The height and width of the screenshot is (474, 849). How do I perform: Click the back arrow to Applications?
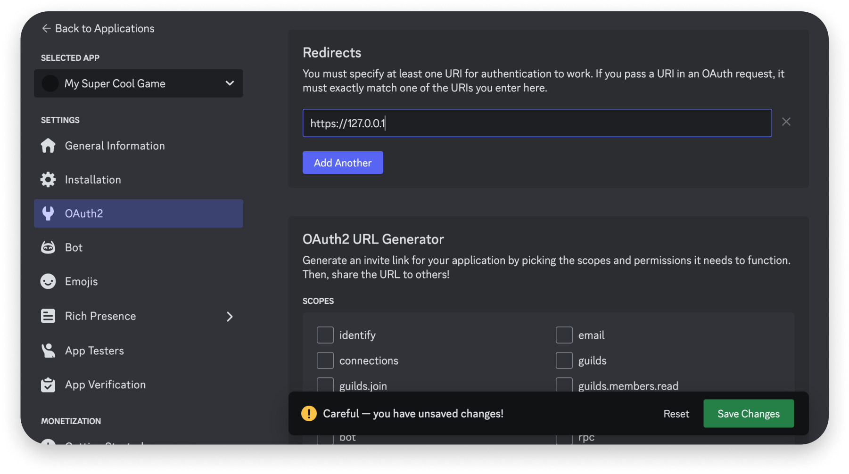point(46,28)
